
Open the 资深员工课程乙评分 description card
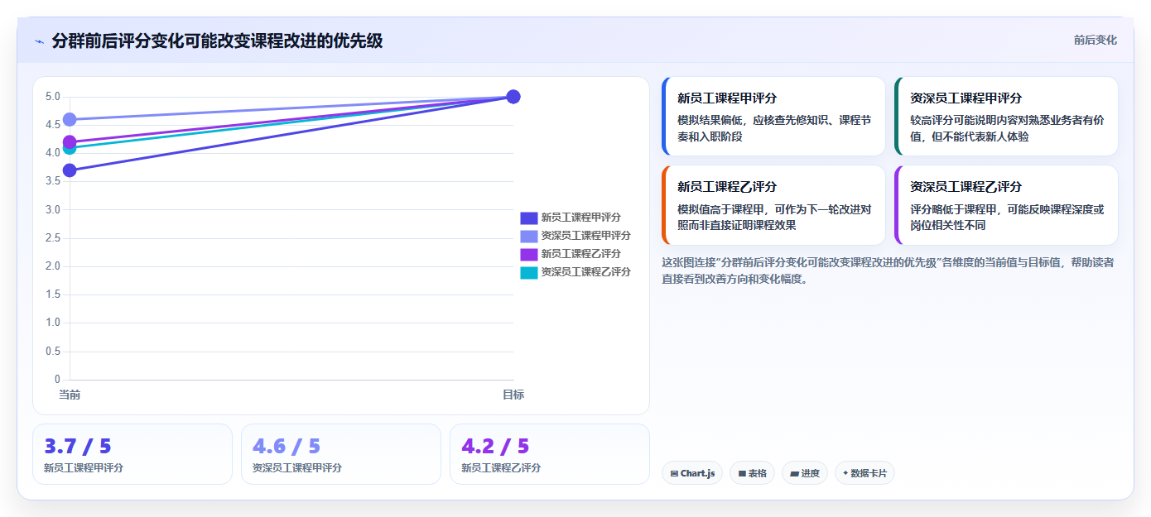pyautogui.click(x=1006, y=205)
